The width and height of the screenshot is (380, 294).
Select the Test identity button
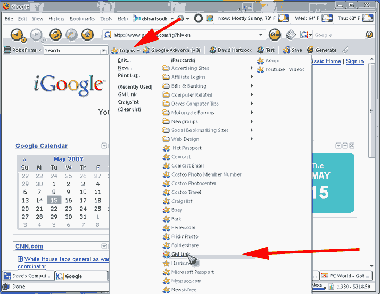tap(266, 50)
